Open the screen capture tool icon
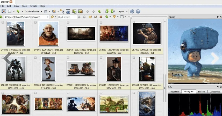The height and width of the screenshot is (116, 222). pyautogui.click(x=68, y=11)
